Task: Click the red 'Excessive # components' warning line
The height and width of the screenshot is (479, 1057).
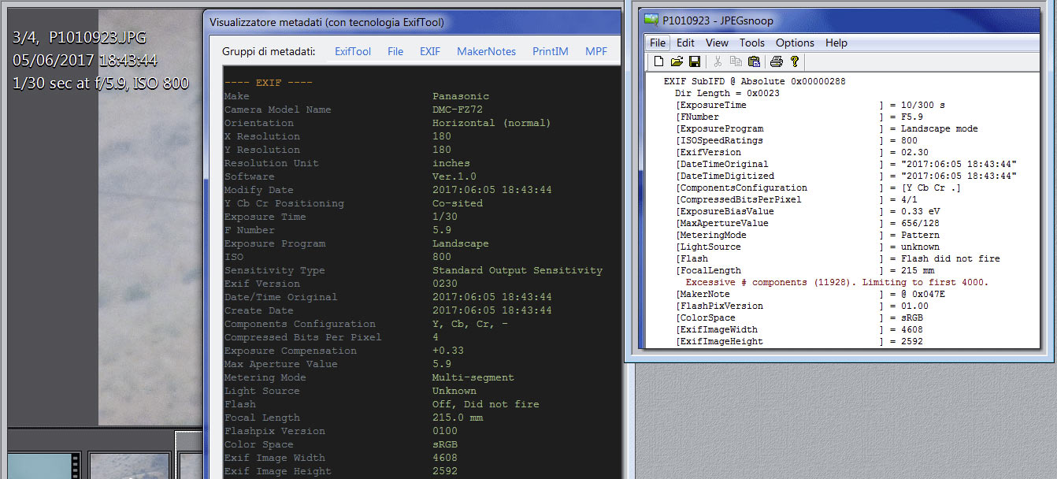Action: click(x=837, y=282)
